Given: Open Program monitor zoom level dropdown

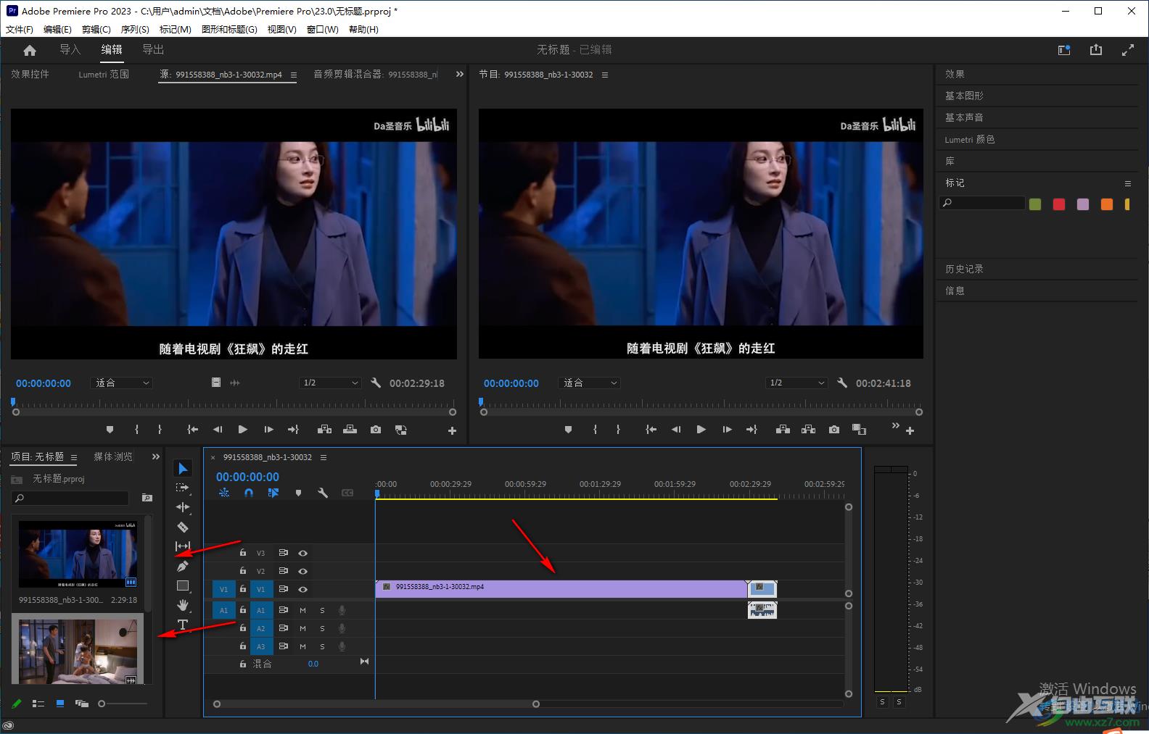Looking at the screenshot, I should [x=590, y=383].
